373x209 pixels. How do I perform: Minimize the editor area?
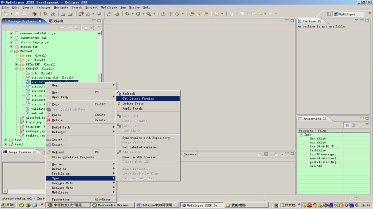click(287, 21)
